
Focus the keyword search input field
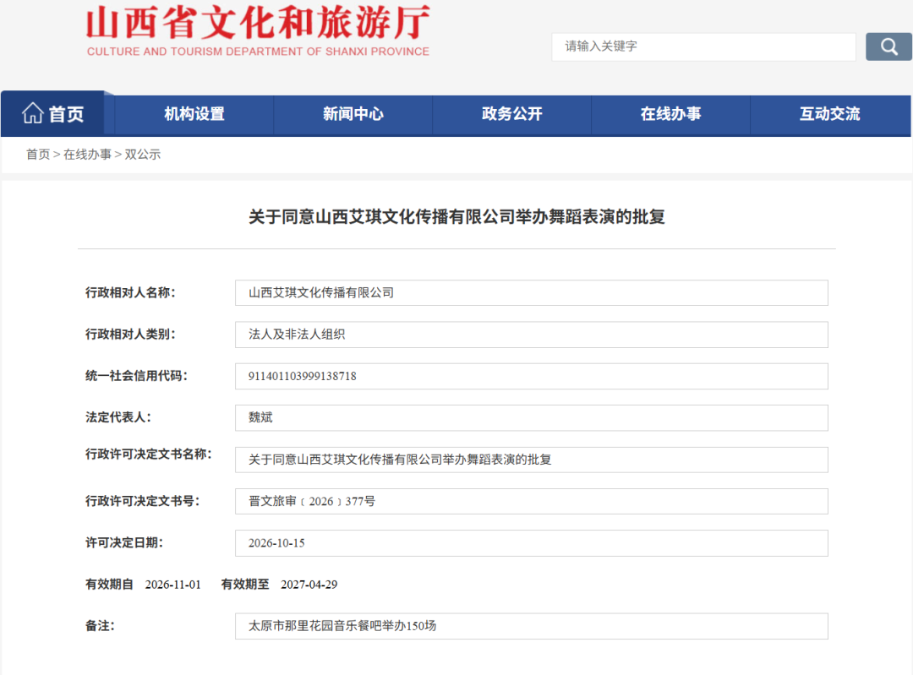point(703,46)
